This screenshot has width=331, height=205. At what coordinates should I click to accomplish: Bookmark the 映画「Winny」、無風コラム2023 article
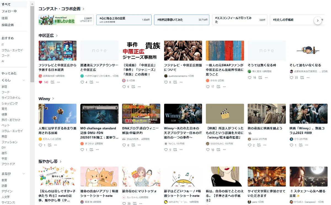point(300,145)
